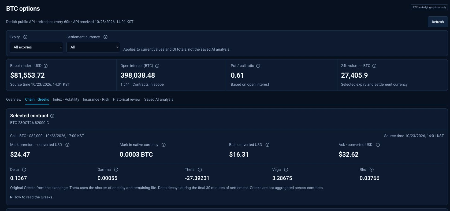Screen dimensions: 450x211
Task: Click Gamma value 0.00055
Action: tap(107, 178)
